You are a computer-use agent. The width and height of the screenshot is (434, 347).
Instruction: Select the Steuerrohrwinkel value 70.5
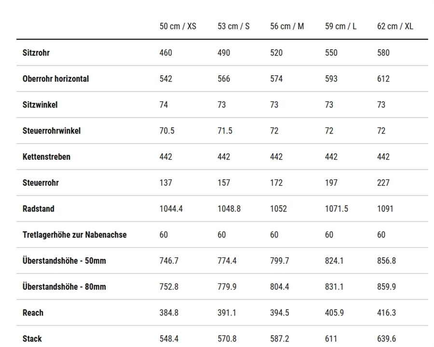pos(167,131)
